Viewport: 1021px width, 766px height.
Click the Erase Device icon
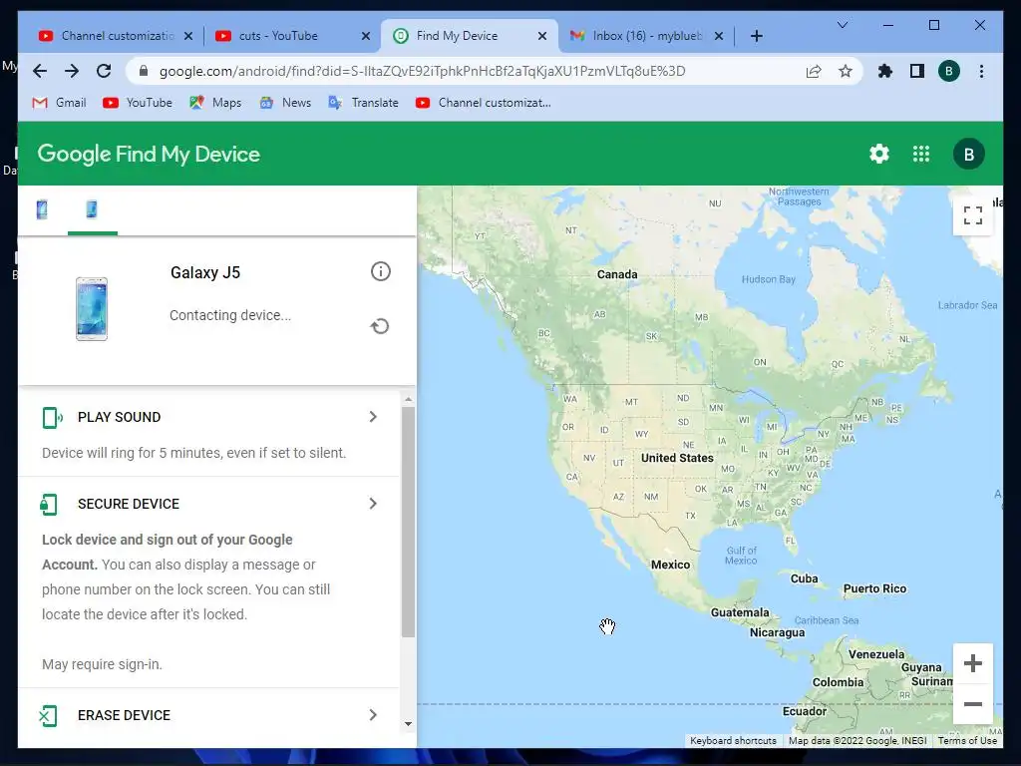[48, 716]
